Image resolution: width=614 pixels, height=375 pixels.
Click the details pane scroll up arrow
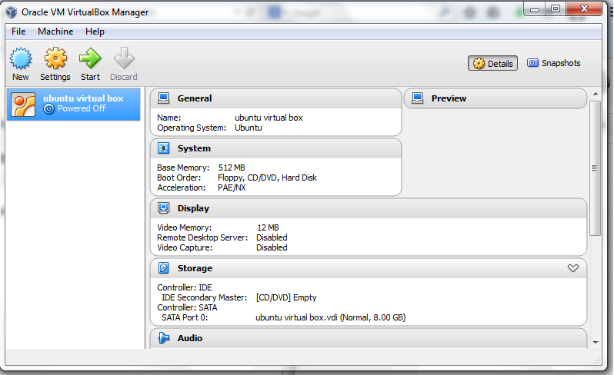pos(596,94)
